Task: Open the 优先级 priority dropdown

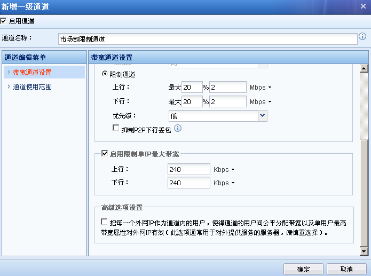Action: pyautogui.click(x=262, y=116)
